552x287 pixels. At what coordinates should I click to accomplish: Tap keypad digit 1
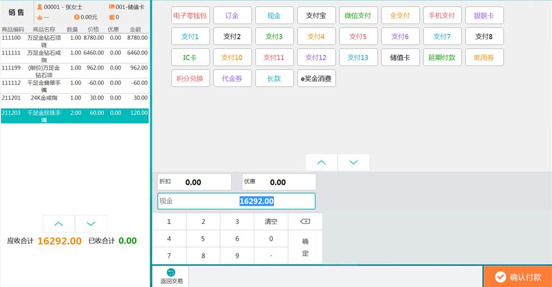tap(169, 221)
